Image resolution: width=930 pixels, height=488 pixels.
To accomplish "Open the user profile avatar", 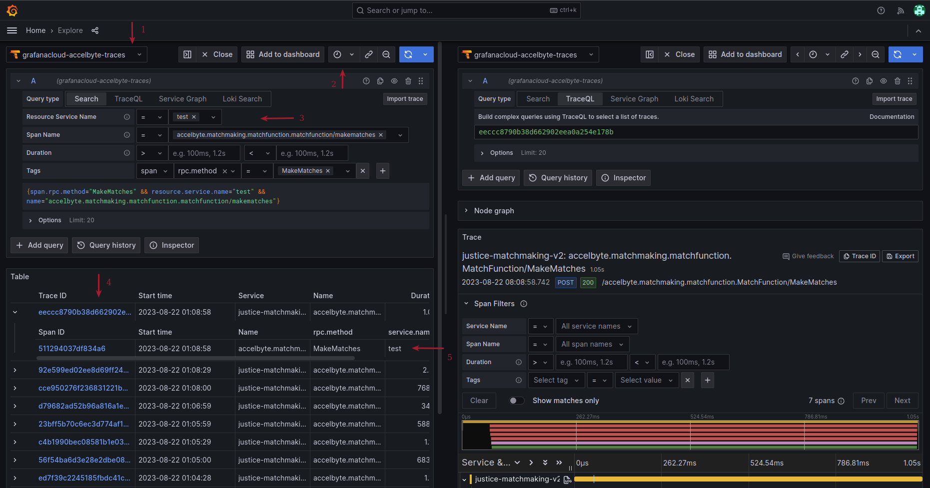I will pyautogui.click(x=920, y=10).
